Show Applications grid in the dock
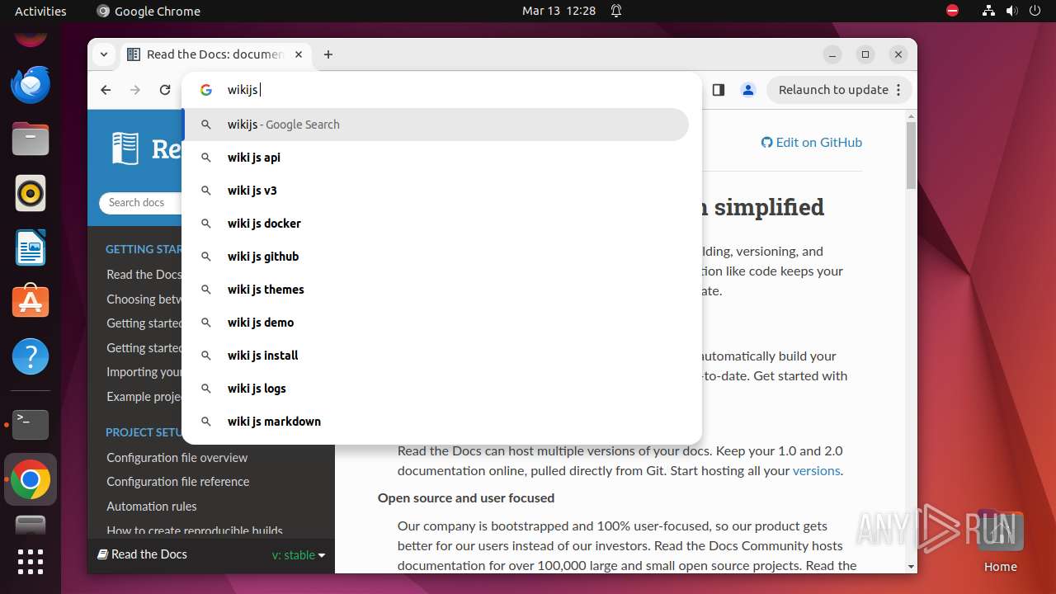The image size is (1056, 594). pyautogui.click(x=31, y=562)
